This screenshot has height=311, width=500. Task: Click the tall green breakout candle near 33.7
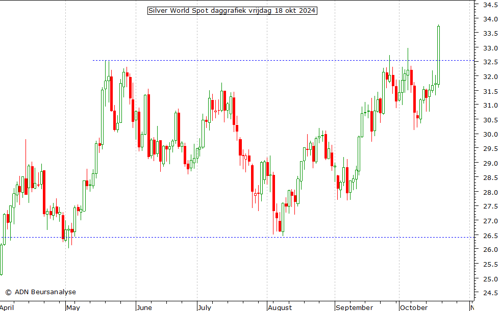pos(438,56)
